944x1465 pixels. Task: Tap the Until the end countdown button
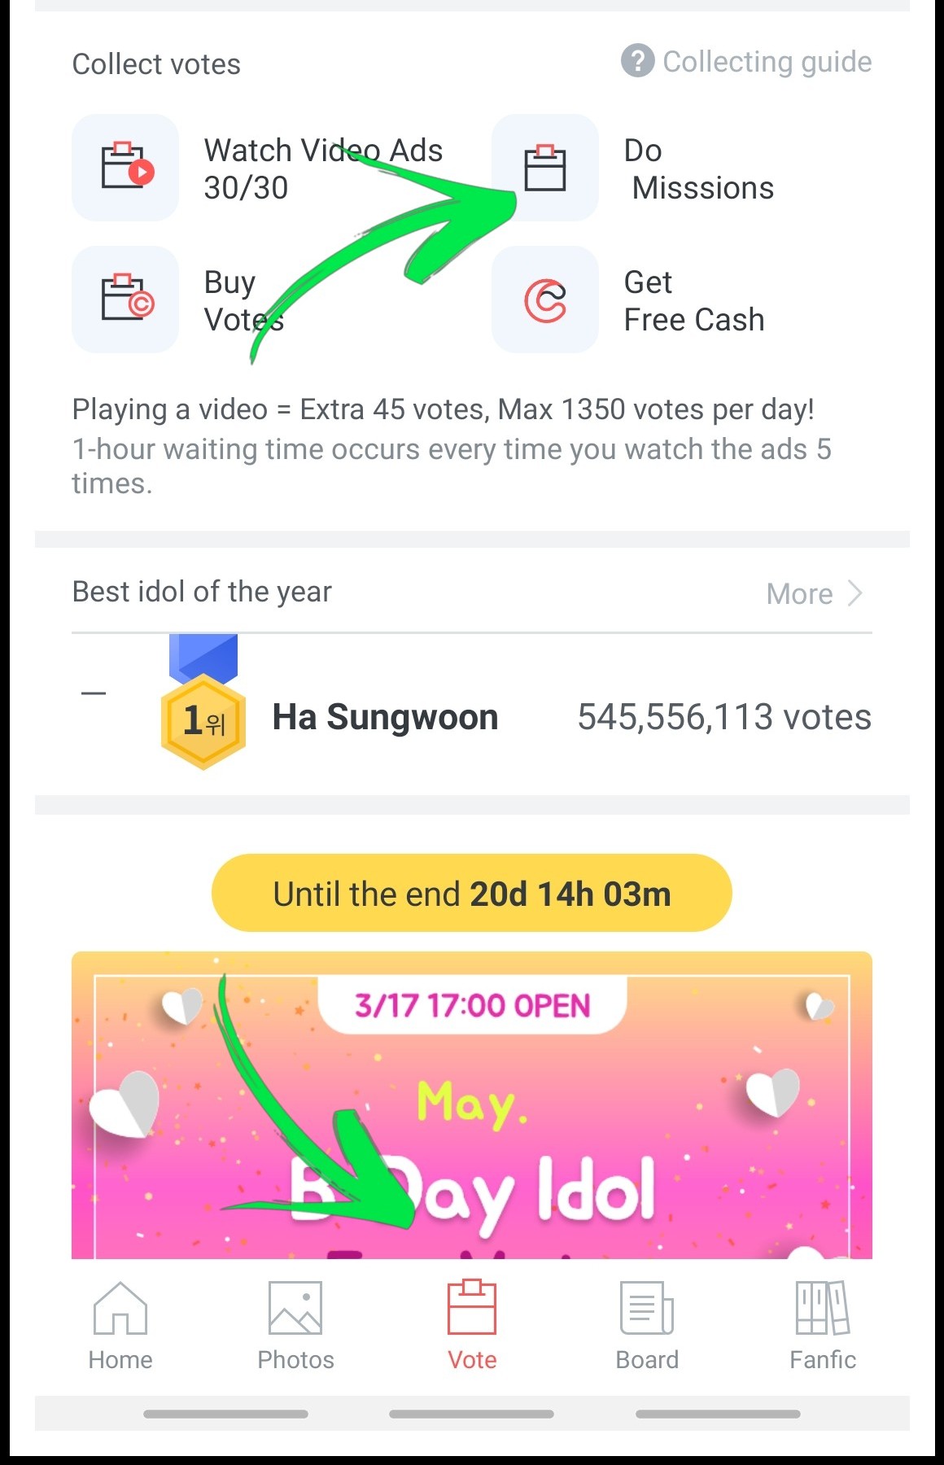[472, 893]
